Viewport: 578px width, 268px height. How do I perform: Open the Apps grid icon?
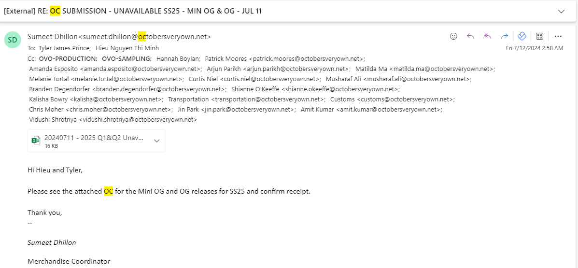click(x=539, y=36)
